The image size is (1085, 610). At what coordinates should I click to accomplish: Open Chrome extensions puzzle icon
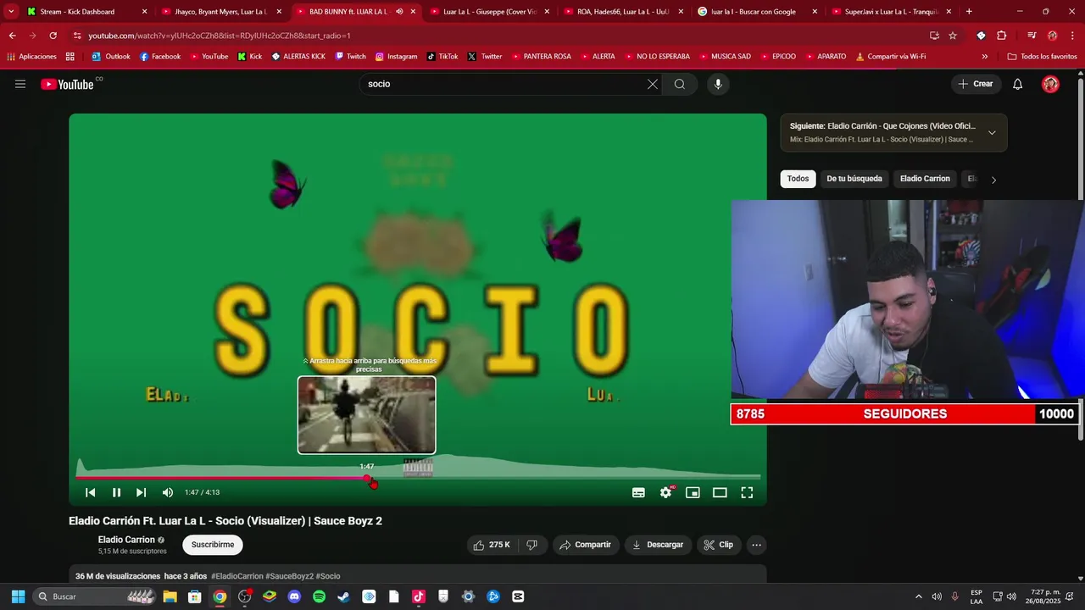pos(1001,36)
